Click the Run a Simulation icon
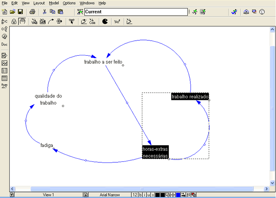The height and width of the screenshot is (198, 276). click(195, 12)
